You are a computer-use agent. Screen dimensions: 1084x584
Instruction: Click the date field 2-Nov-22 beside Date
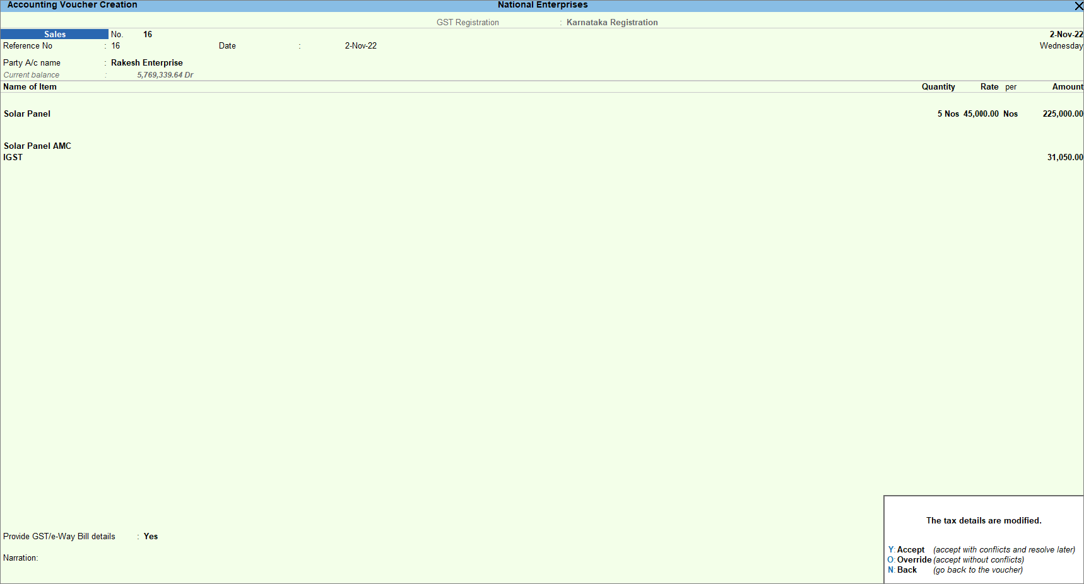tap(361, 46)
